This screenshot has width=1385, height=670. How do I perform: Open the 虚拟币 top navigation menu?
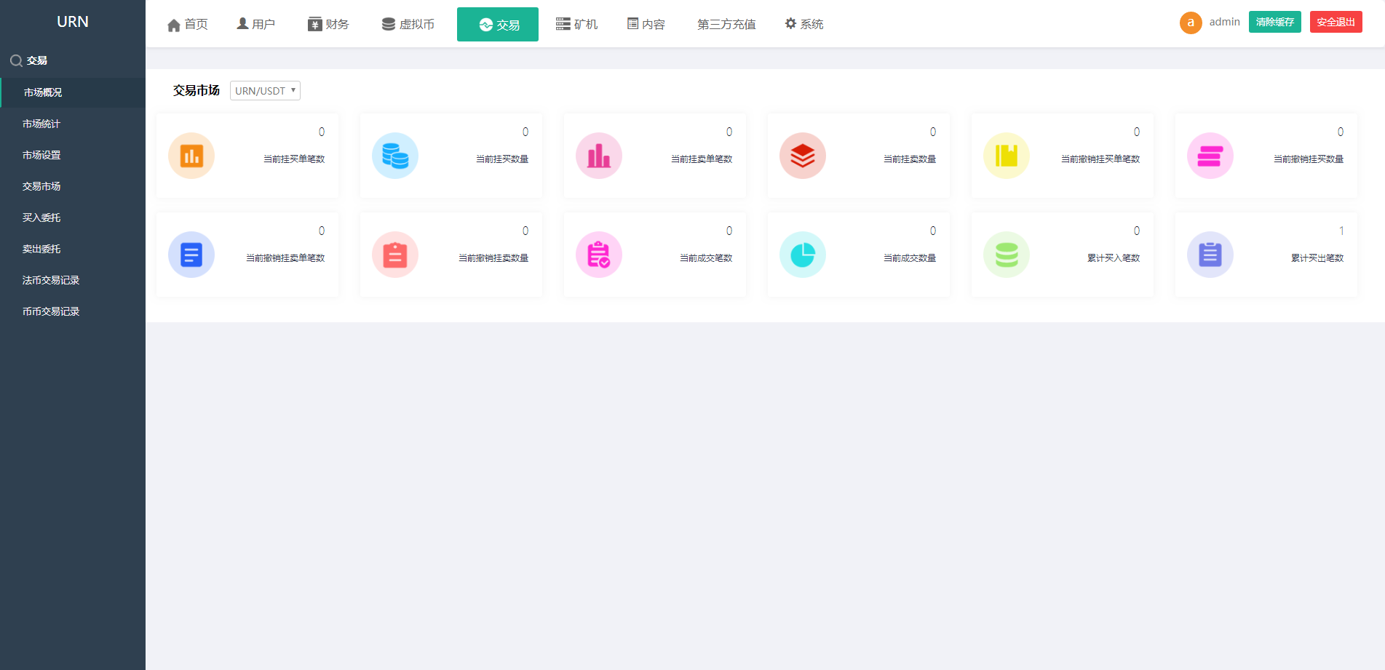[x=408, y=25]
